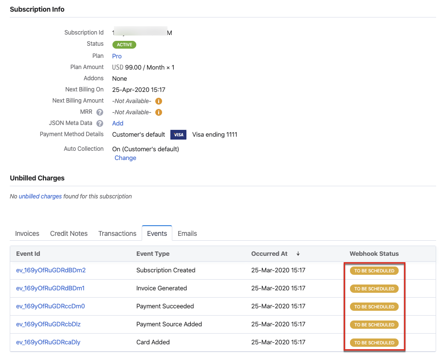Follow the unbilled charges link

pyautogui.click(x=40, y=196)
